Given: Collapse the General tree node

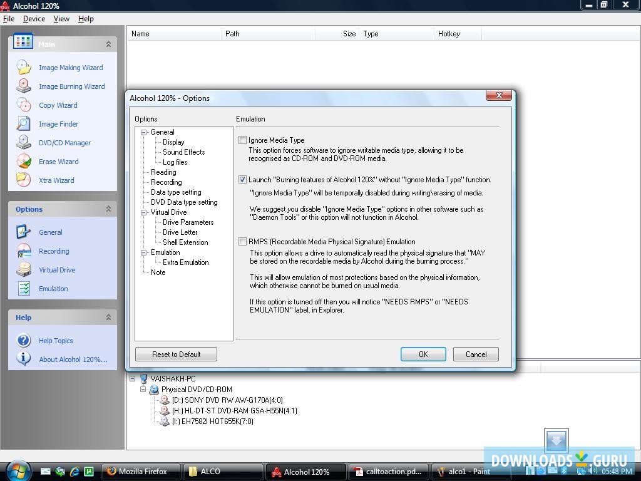Looking at the screenshot, I should point(143,132).
